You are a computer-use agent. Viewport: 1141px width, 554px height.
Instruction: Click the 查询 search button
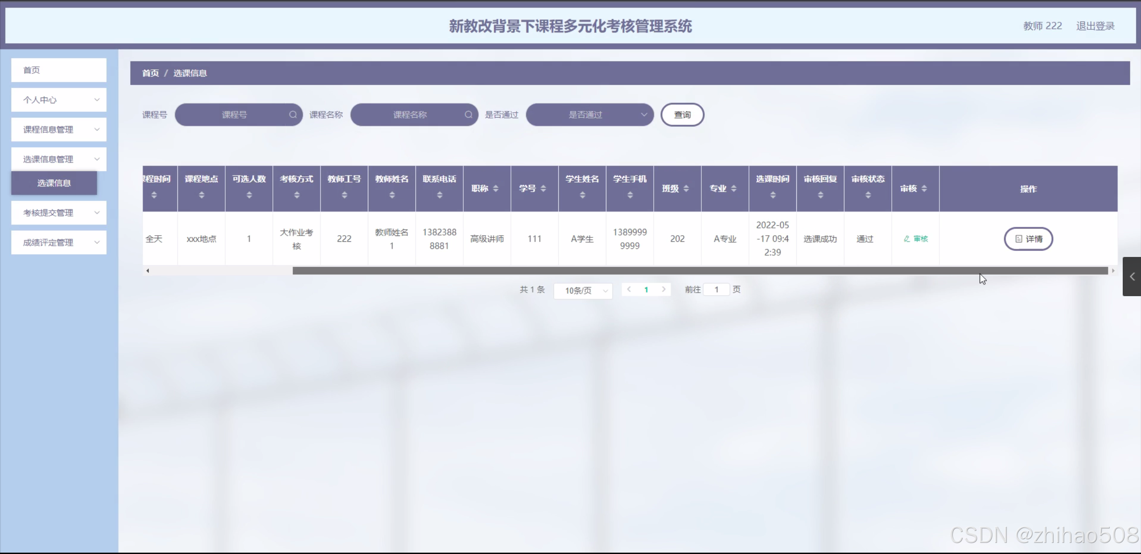[682, 114]
